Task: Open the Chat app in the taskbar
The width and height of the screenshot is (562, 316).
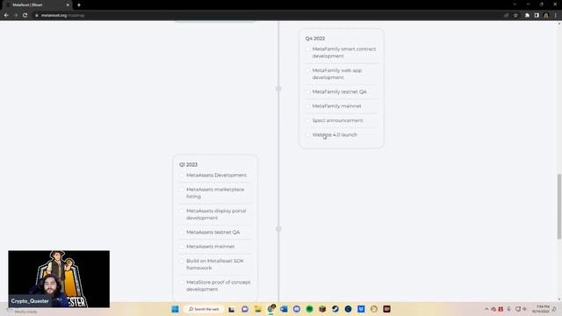Action: 245,309
